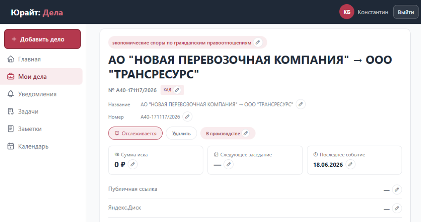The width and height of the screenshot is (421, 222).
Task: Open the Мои дела section
Action: 41,76
